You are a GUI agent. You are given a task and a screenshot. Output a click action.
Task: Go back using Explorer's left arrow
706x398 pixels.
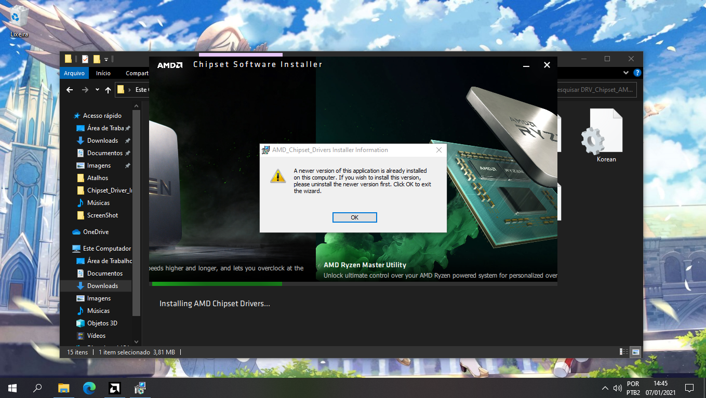70,90
